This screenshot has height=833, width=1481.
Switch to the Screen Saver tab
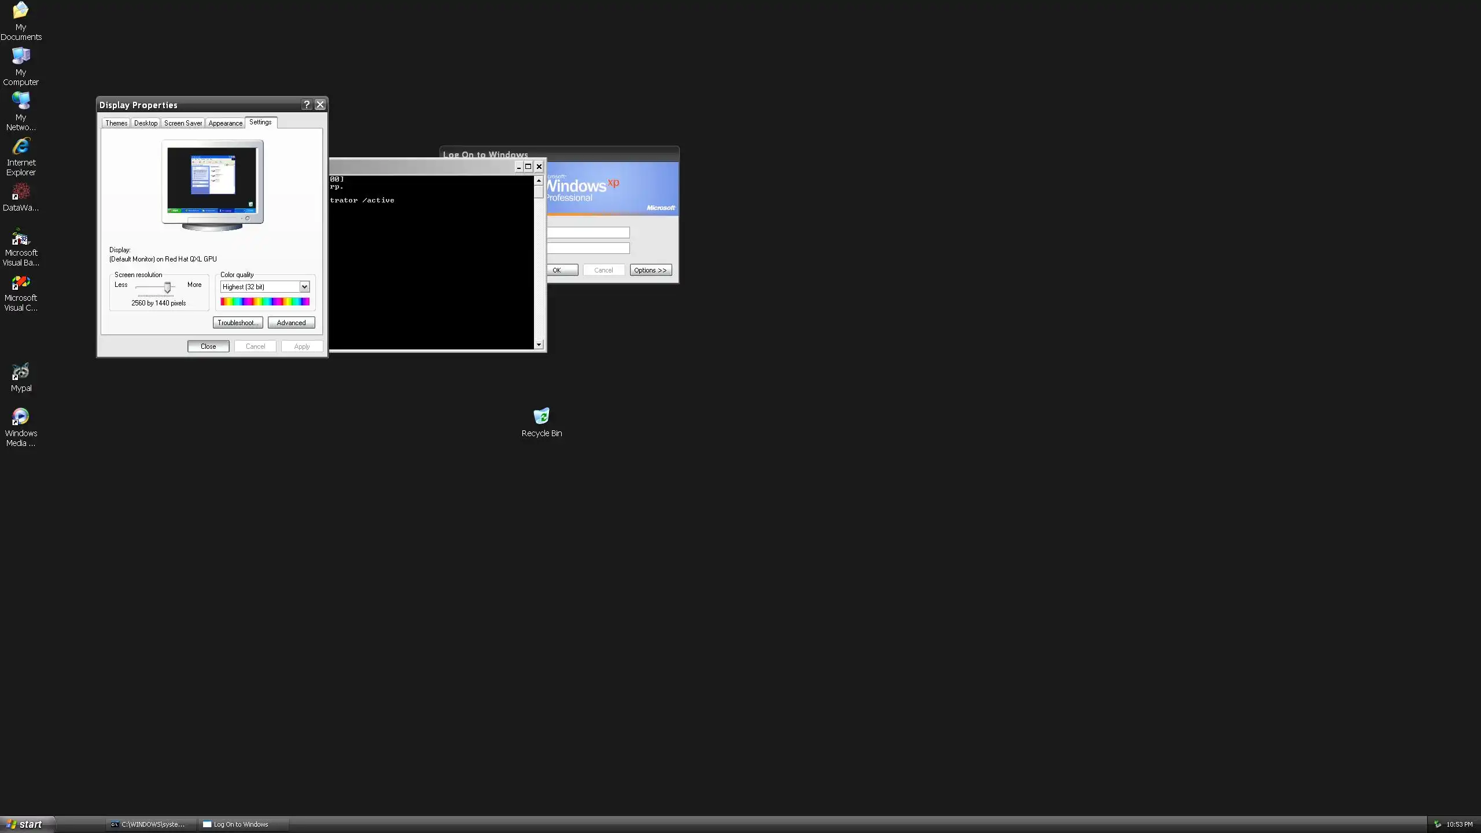coord(183,123)
